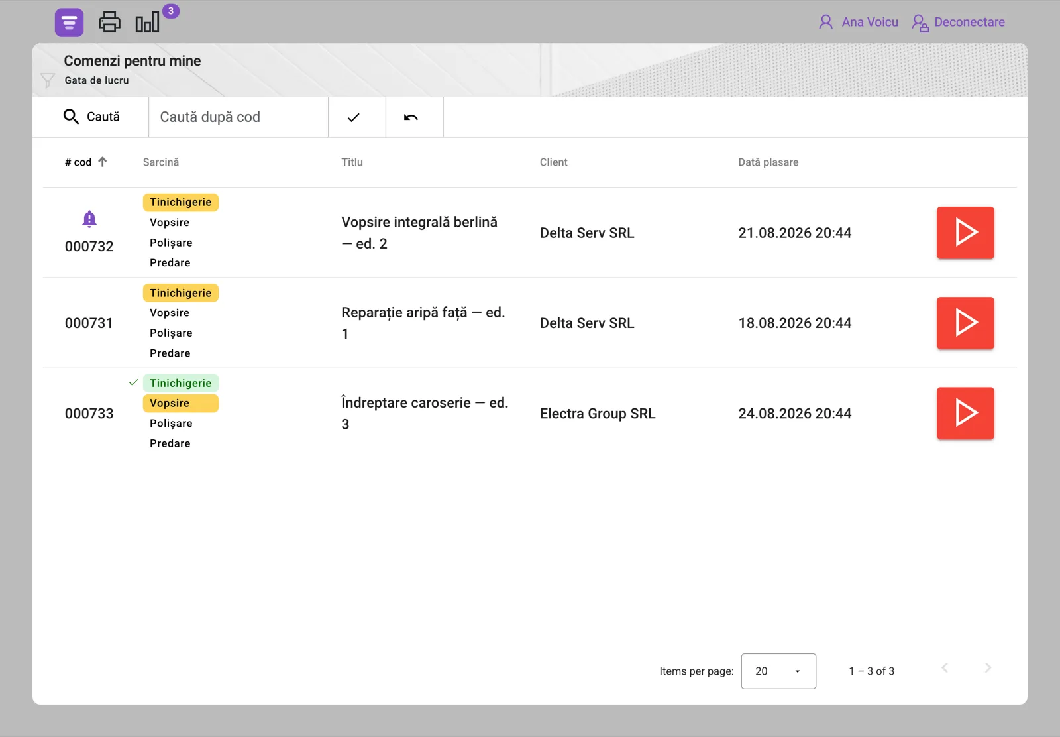The width and height of the screenshot is (1060, 737).
Task: Click the Deconectare lock-user icon
Action: point(920,23)
